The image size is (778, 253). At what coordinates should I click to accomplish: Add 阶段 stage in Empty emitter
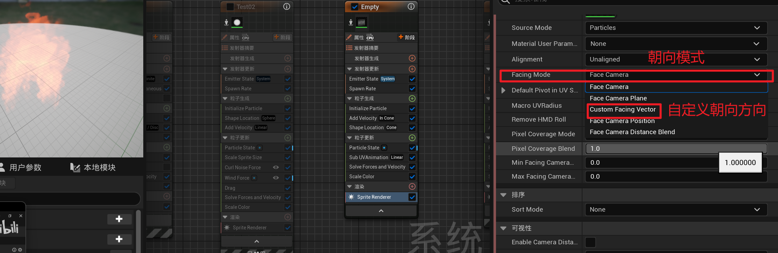click(406, 37)
